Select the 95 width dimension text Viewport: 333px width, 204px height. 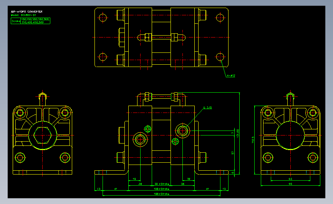290,184
